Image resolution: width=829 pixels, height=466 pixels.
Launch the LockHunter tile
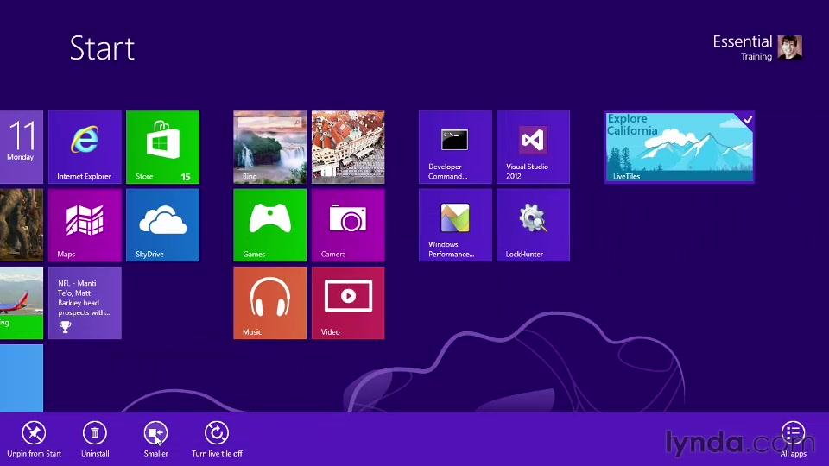click(533, 225)
